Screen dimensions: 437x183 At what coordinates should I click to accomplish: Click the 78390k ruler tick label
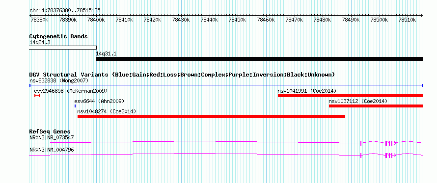point(67,20)
